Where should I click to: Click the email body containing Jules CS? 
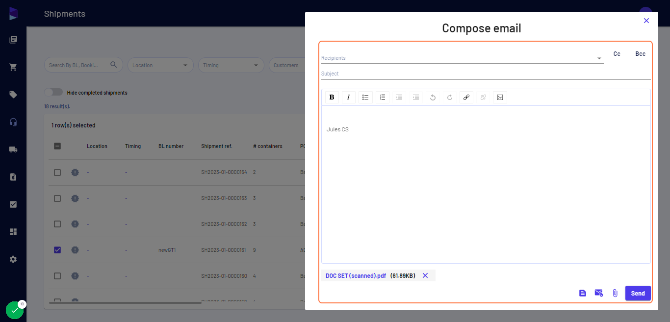coord(486,184)
